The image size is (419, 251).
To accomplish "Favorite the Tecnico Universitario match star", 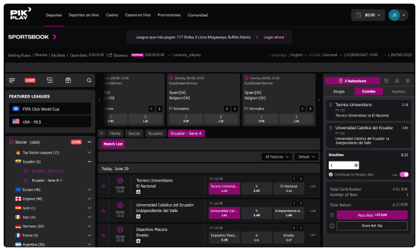I will pyautogui.click(x=104, y=186).
